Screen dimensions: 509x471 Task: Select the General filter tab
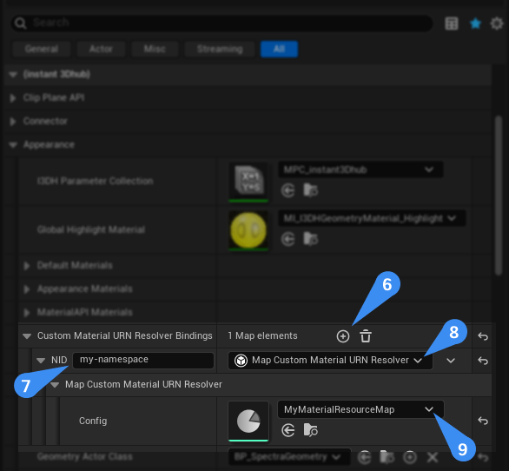tap(42, 49)
